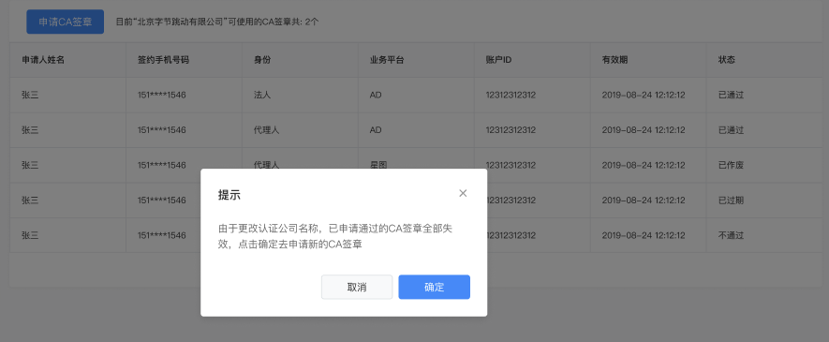Select the 签约手机号码 column header

[x=163, y=60]
